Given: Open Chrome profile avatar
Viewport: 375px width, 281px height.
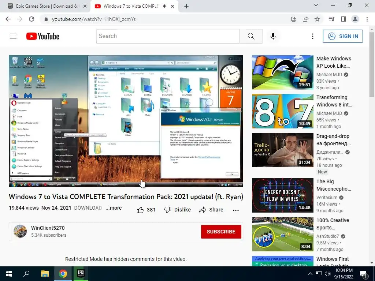Looking at the screenshot, I should 355,19.
